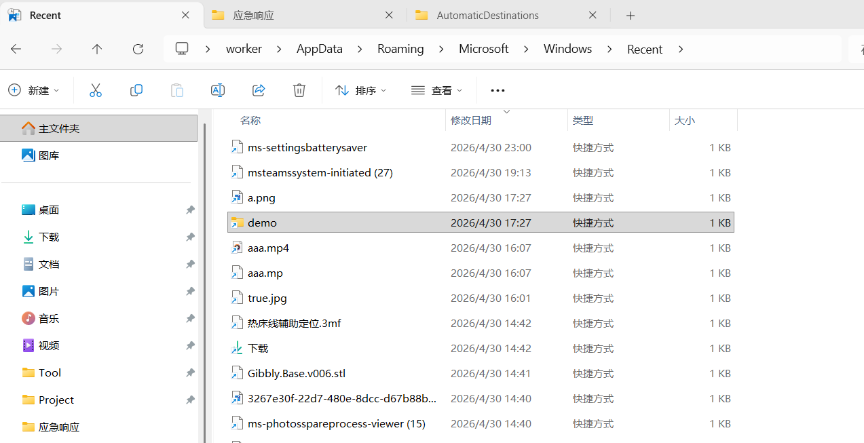The width and height of the screenshot is (864, 443).
Task: Click the Cut scissors icon
Action: coord(96,90)
